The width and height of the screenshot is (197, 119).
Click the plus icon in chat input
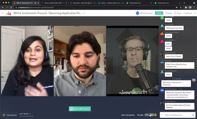[161, 115]
